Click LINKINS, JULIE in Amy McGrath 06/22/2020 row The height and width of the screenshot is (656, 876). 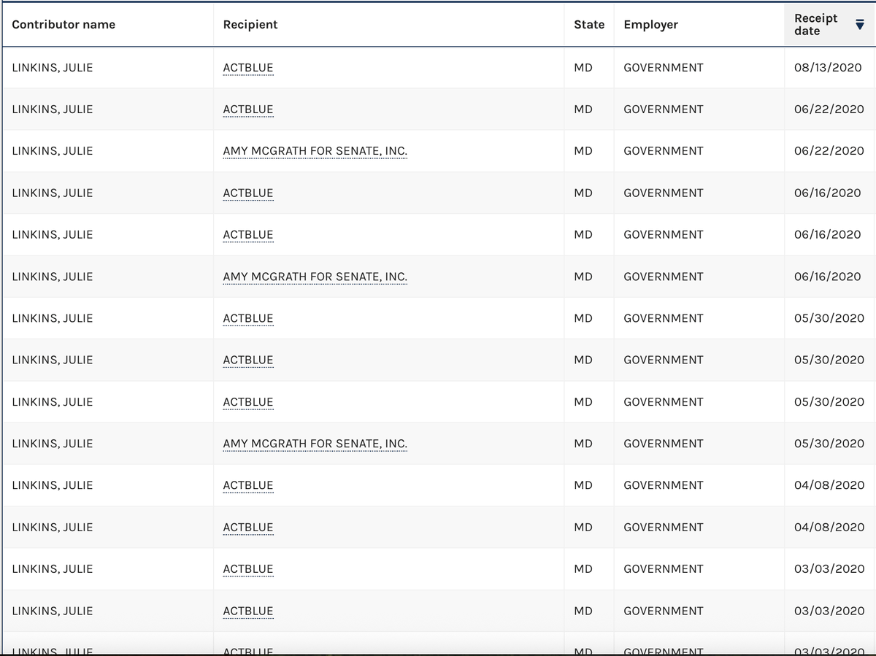click(53, 151)
